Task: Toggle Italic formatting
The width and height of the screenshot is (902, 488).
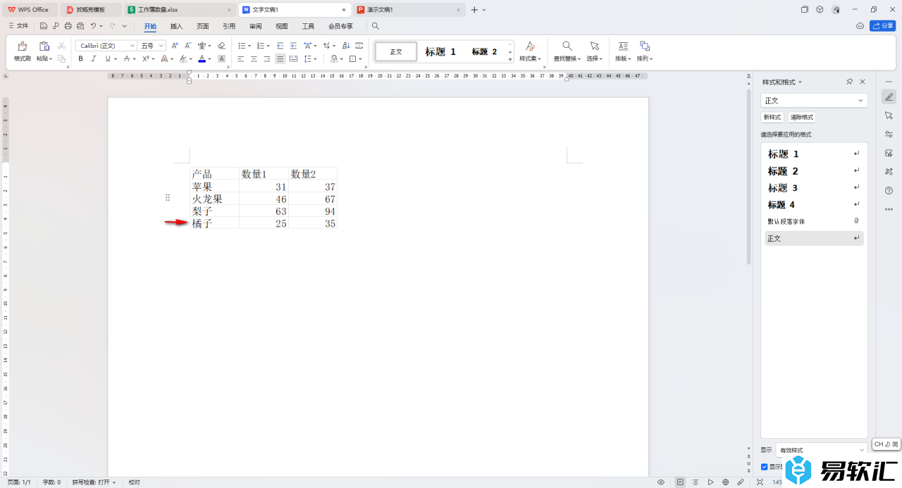Action: pyautogui.click(x=94, y=59)
